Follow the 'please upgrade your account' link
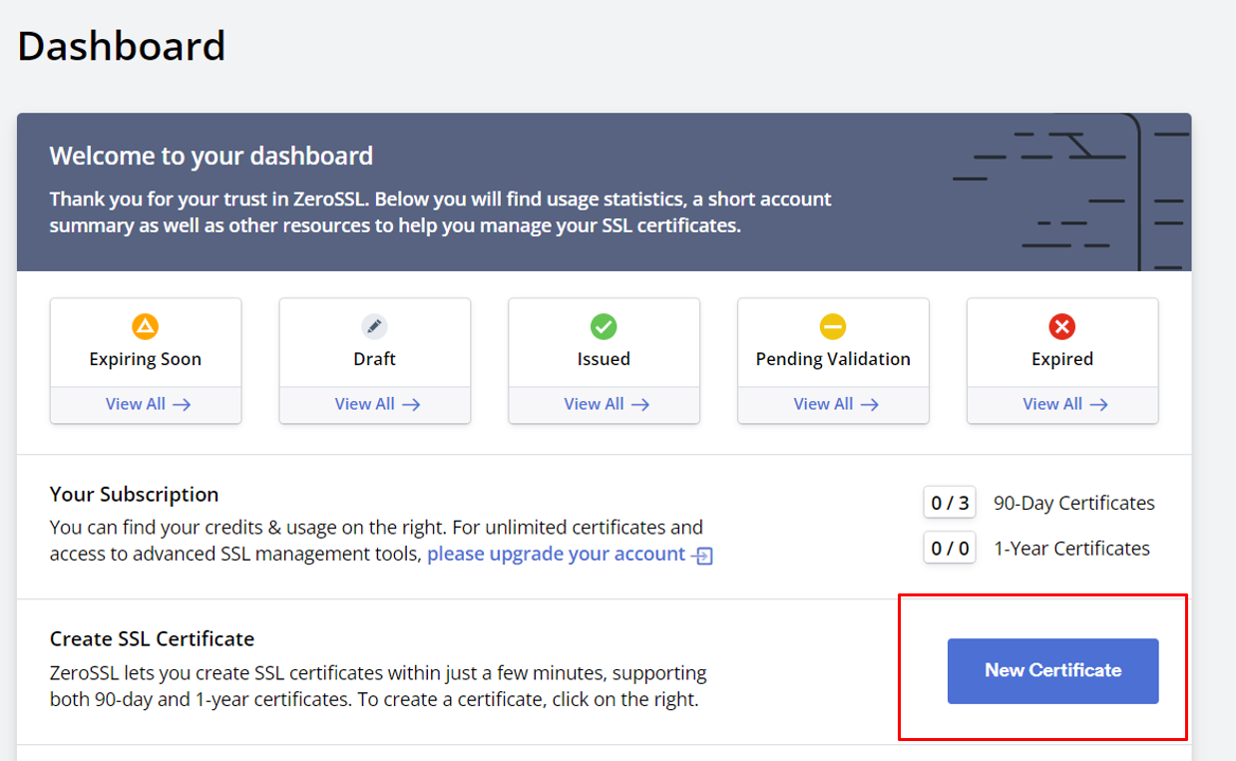 [x=557, y=554]
